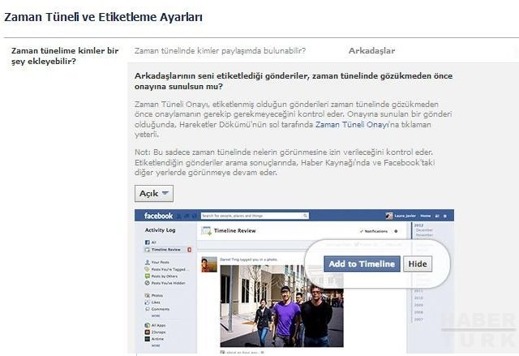Open Posts by Others in the sidebar

point(165,277)
